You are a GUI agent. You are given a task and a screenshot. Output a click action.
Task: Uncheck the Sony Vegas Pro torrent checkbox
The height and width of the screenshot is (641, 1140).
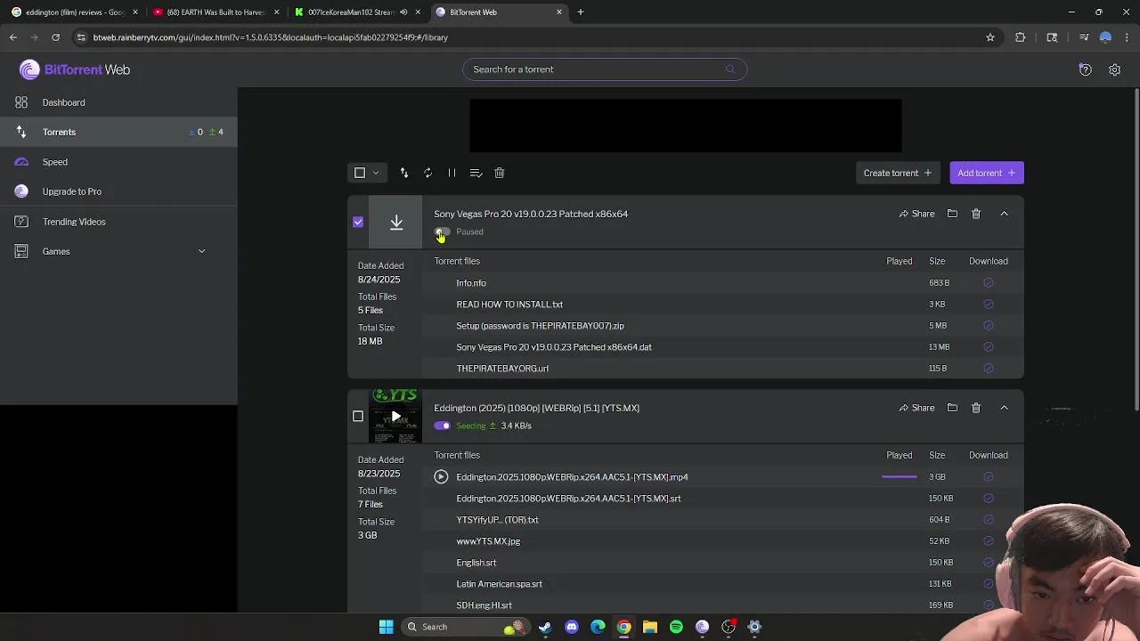pos(358,222)
